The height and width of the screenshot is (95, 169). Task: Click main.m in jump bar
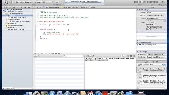click(x=84, y=7)
